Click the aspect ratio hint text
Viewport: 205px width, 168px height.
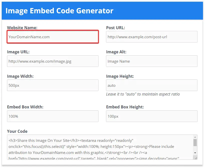pos(143,94)
